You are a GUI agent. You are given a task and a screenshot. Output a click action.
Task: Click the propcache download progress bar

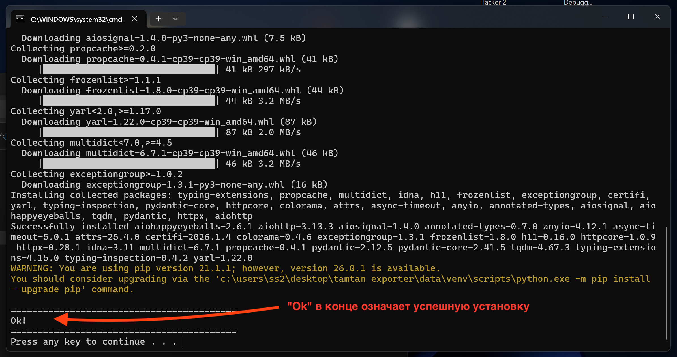129,69
